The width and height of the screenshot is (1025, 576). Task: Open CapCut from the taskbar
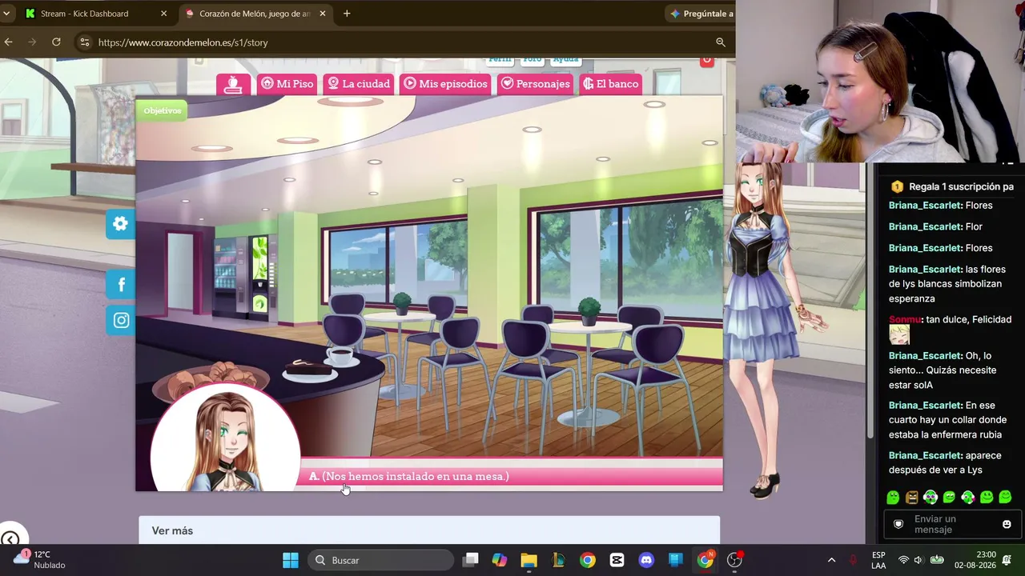(x=617, y=560)
